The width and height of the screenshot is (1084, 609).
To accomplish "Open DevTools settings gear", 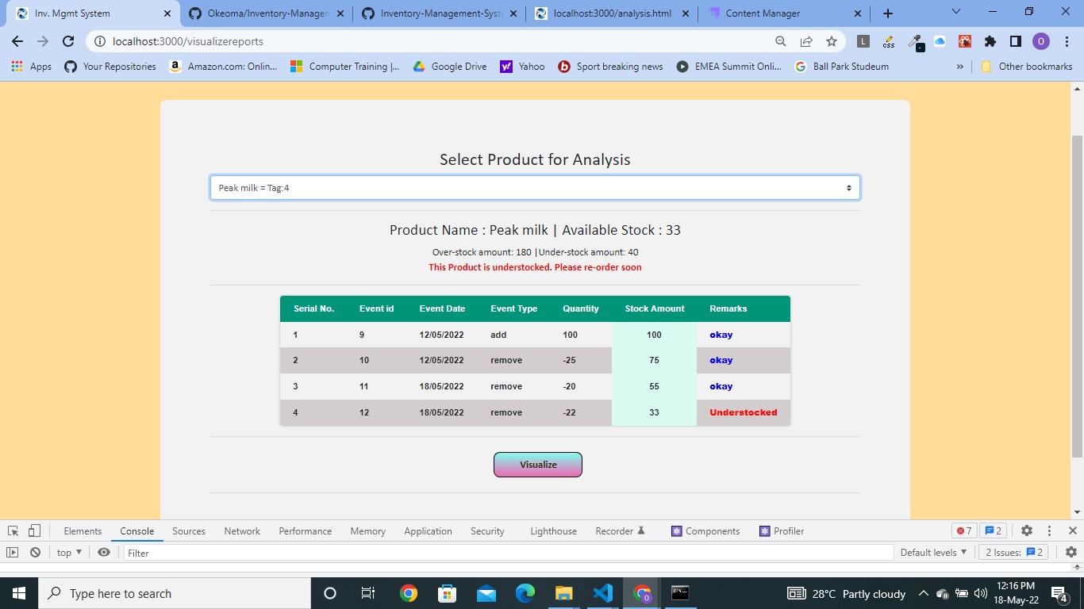I will pyautogui.click(x=1027, y=530).
